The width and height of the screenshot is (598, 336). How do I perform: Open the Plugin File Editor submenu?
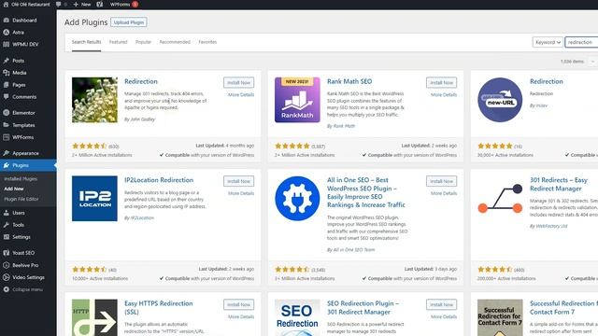point(21,199)
